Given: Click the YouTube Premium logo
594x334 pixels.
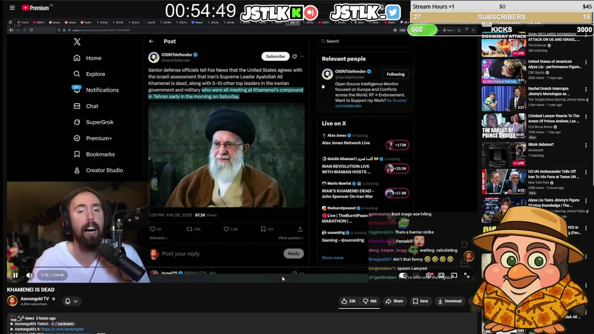Looking at the screenshot, I should tap(35, 8).
